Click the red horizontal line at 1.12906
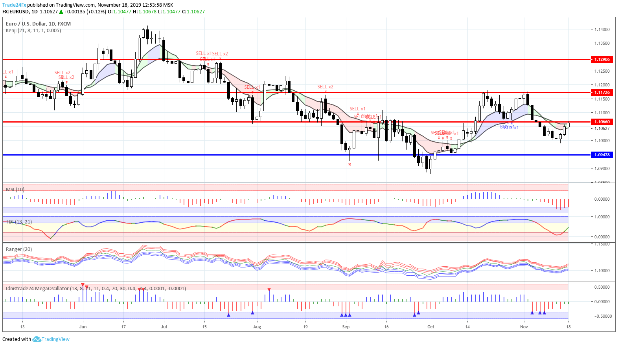The height and width of the screenshot is (346, 618). tap(296, 59)
